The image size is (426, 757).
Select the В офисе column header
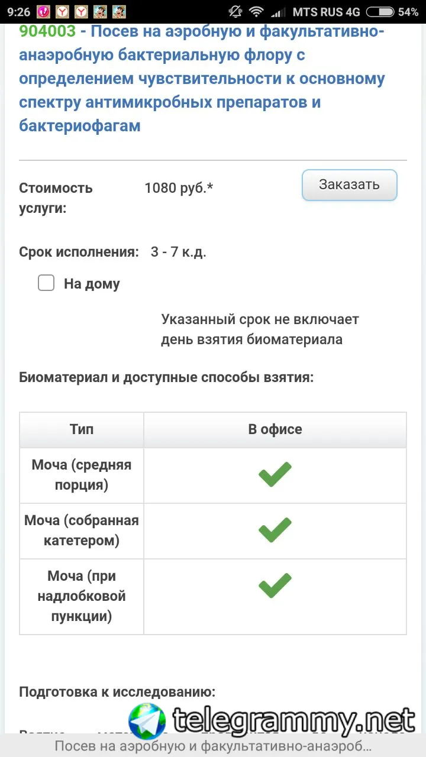[x=275, y=429]
